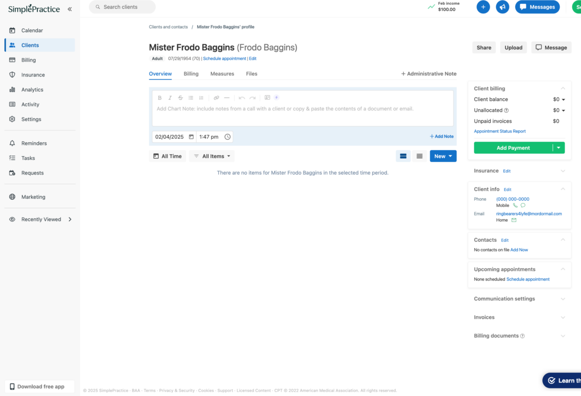Click the megaphone announcements icon in header

point(502,7)
